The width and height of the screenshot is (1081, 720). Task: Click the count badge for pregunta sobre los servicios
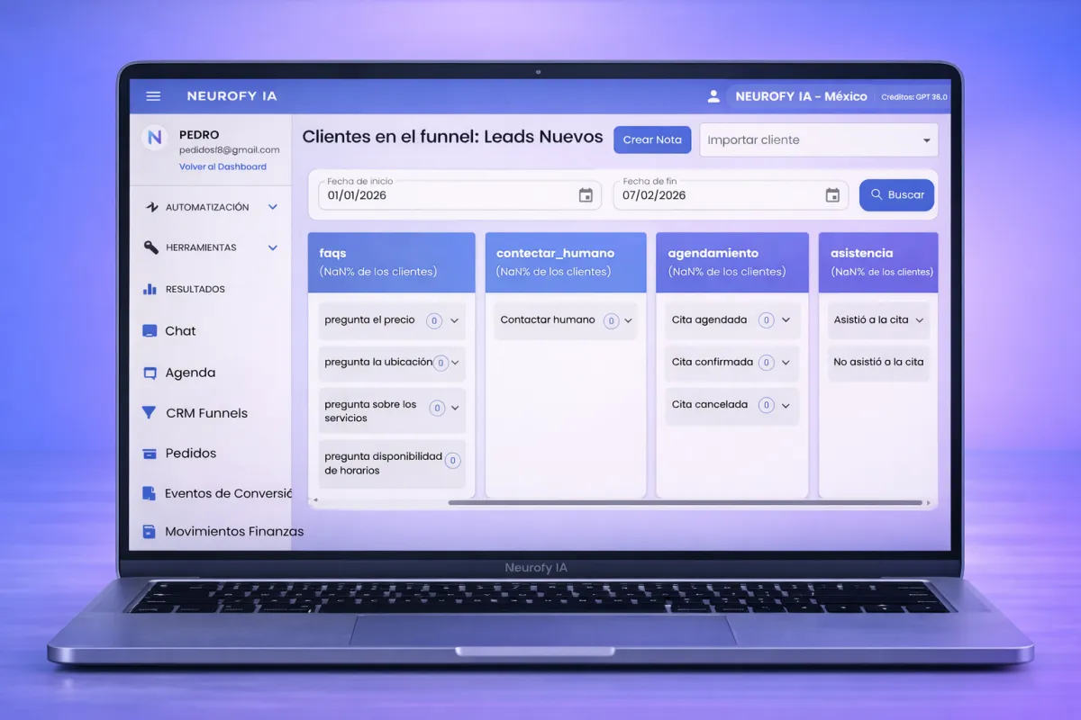(437, 408)
